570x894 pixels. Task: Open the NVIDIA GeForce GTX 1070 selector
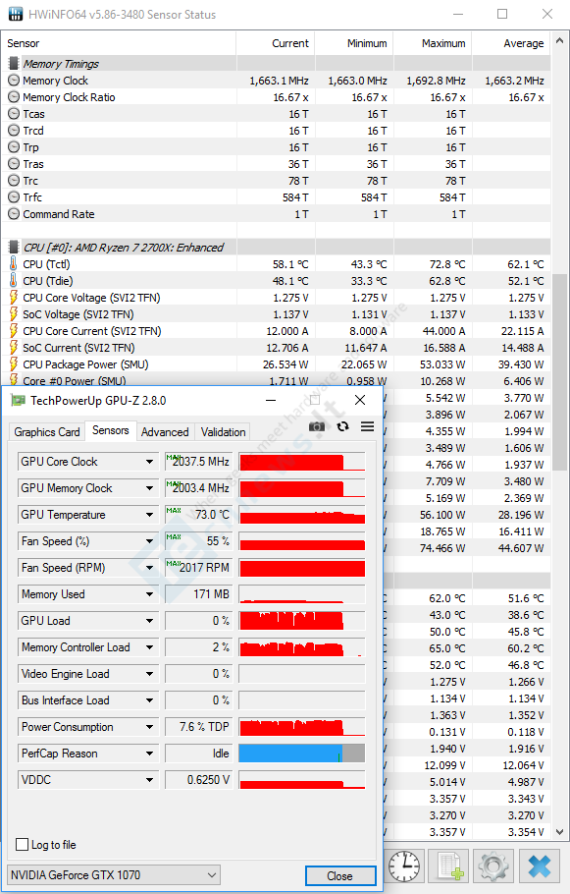click(114, 874)
